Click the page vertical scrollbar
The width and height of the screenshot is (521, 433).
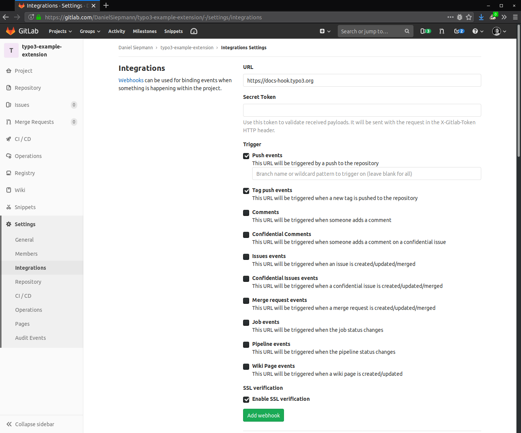coord(518,227)
